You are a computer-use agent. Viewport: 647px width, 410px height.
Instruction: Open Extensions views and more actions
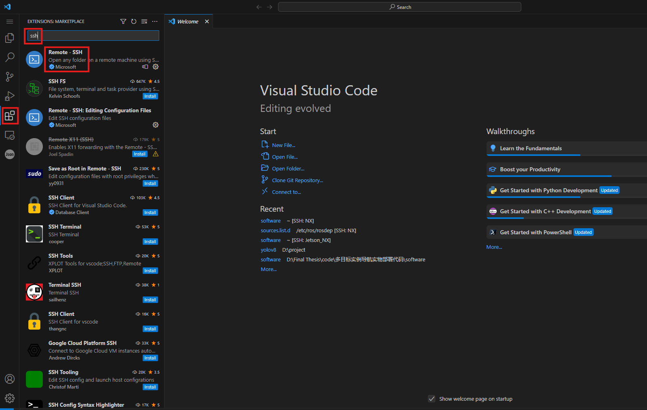155,21
